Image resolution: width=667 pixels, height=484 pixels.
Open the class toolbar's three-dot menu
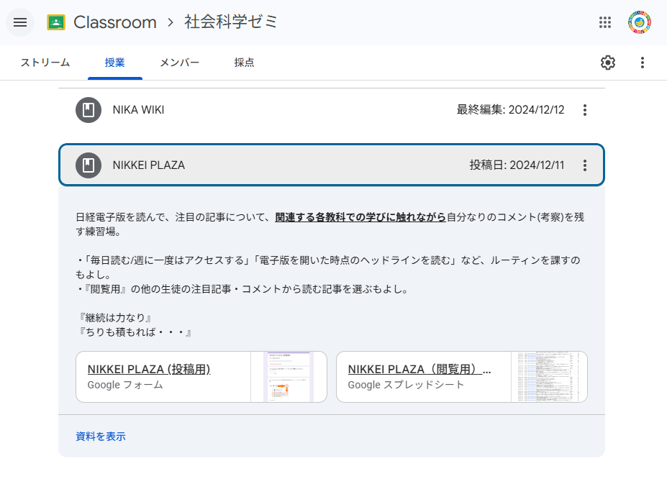tap(643, 63)
